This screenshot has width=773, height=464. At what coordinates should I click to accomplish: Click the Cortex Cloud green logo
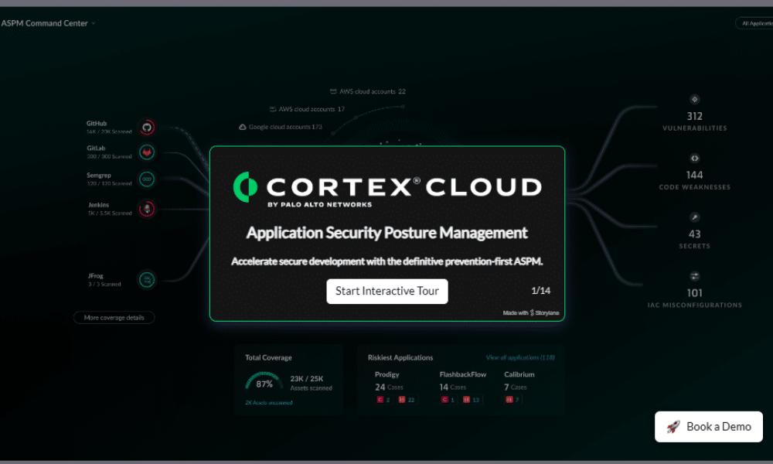246,187
